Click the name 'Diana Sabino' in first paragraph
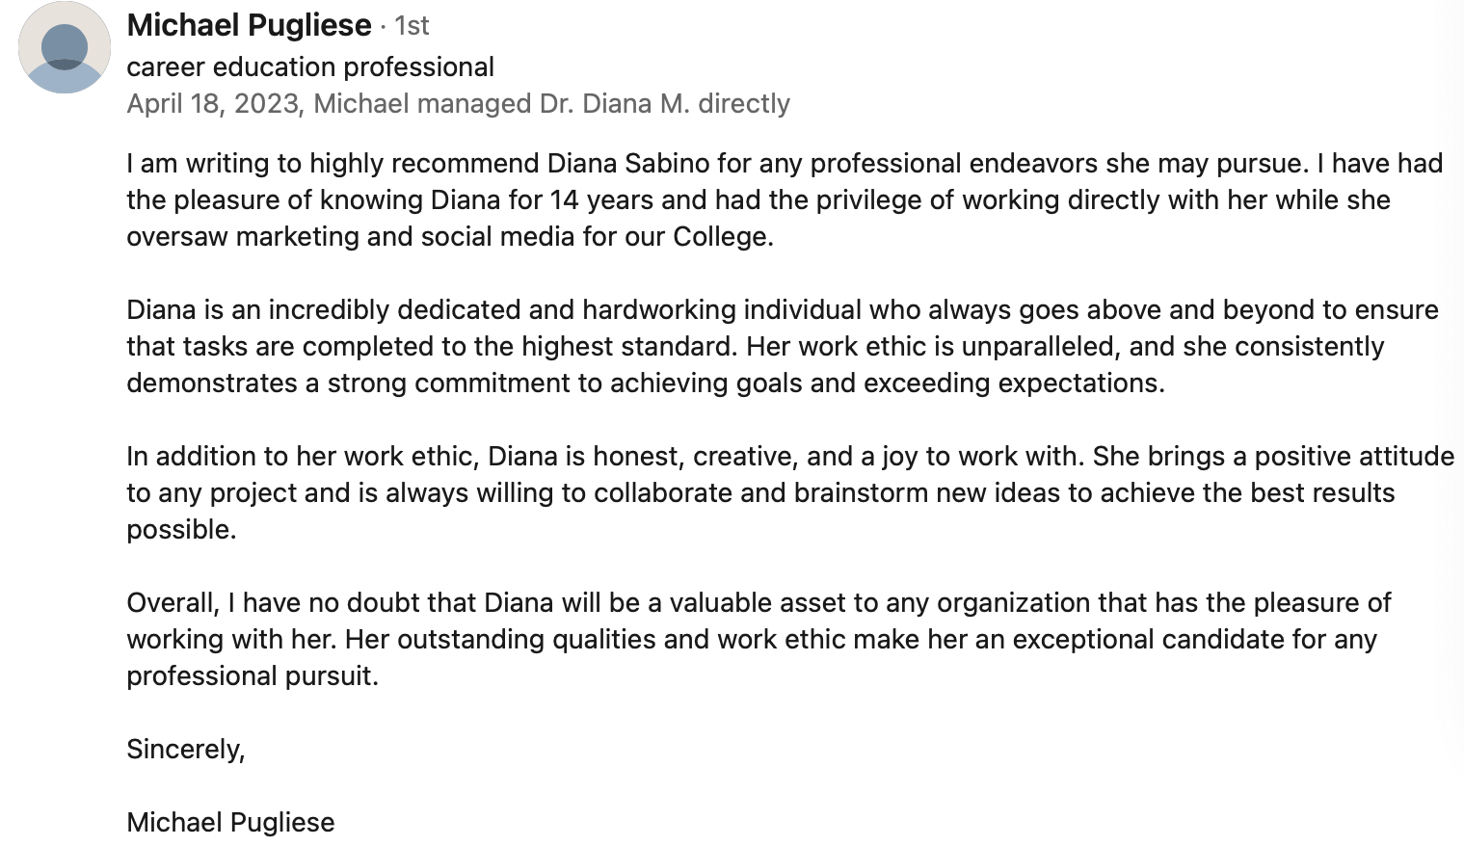Viewport: 1464px width, 846px height. point(628,163)
